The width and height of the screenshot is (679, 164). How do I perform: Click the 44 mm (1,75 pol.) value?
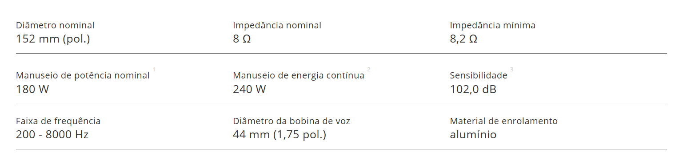tap(280, 134)
